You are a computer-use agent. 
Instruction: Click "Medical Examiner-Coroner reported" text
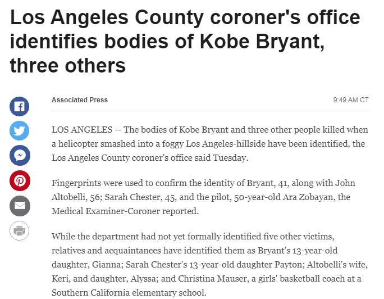point(125,211)
